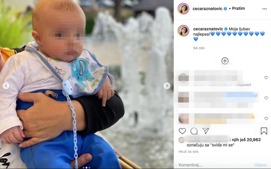271x169 pixels.
Task: Click Odgovori reply link
Action: [x=243, y=85]
